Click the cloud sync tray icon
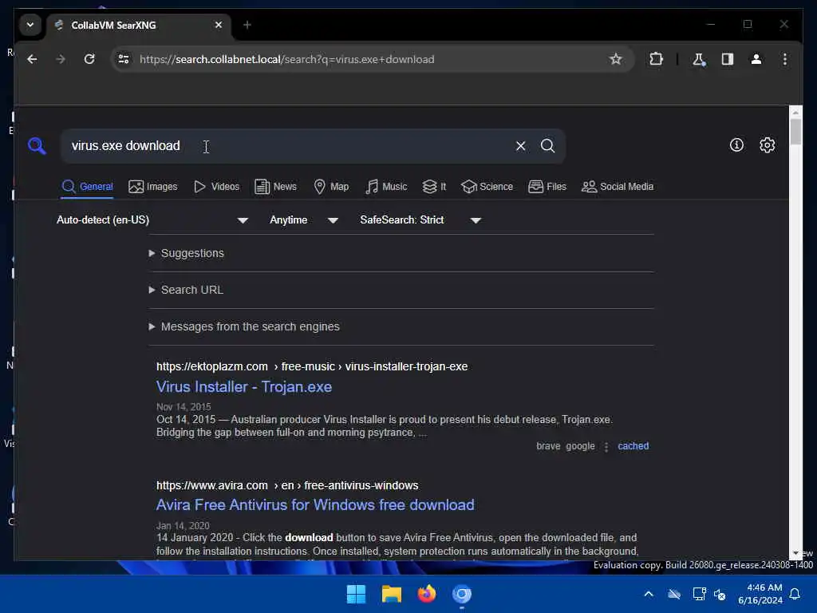The image size is (817, 613). pos(674,594)
